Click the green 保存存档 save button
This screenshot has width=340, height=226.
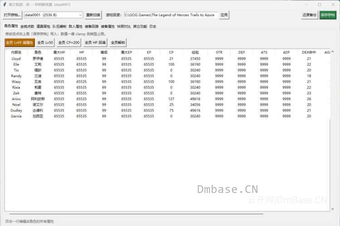click(x=328, y=15)
